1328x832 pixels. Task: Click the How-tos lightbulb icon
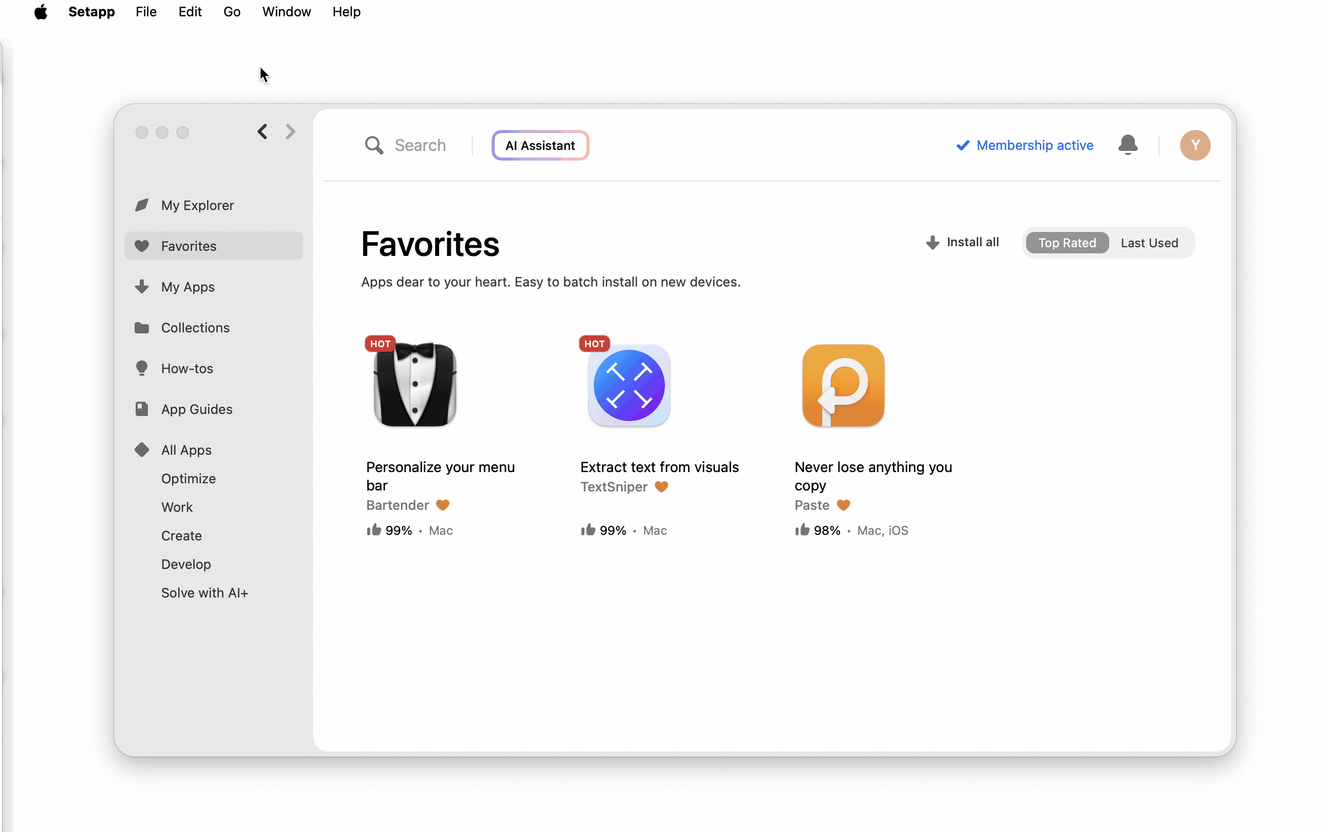[x=141, y=368]
